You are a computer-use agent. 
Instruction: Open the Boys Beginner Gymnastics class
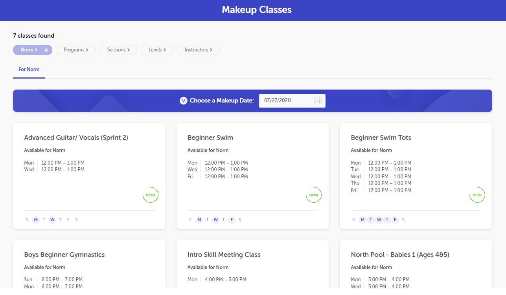pyautogui.click(x=64, y=255)
